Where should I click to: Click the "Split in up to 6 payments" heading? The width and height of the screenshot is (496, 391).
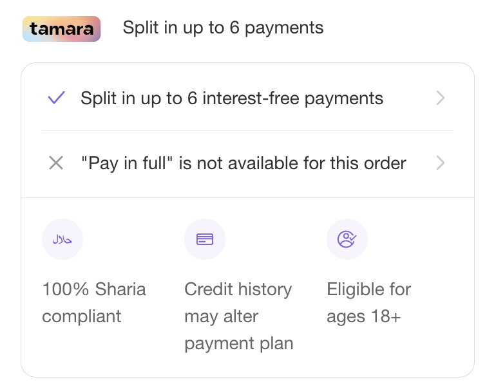pos(223,28)
